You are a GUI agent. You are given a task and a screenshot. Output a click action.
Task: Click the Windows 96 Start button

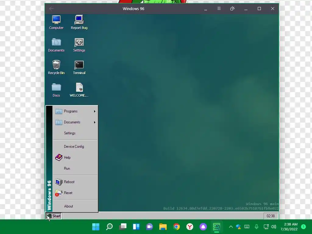(x=54, y=216)
